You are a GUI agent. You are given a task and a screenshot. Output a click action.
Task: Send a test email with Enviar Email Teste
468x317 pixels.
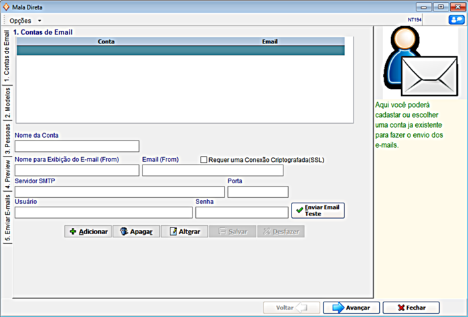coord(318,211)
